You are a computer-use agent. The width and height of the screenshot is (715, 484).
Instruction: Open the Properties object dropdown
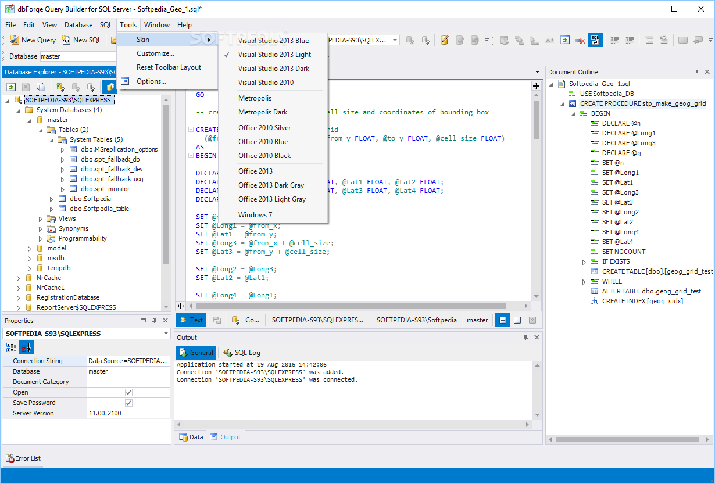point(166,334)
